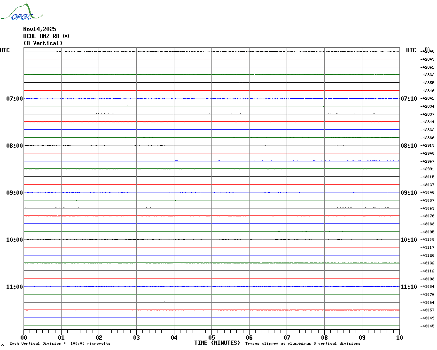Click the 10:00 time marker on the left axis

14,240
